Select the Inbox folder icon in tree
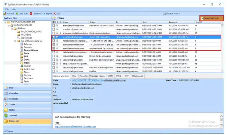 pos(22,63)
